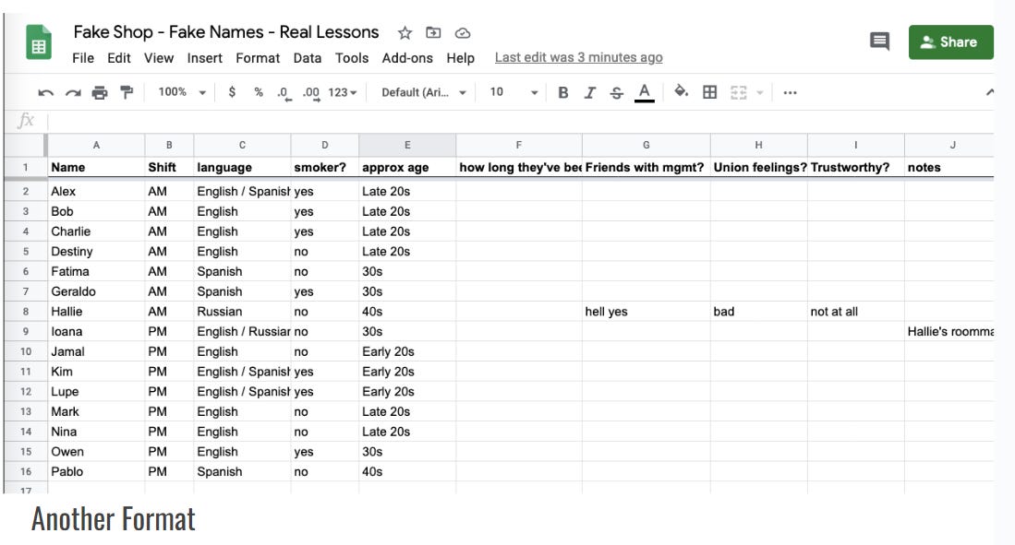Viewport: 1015px width, 545px height.
Task: Select the 'Name' header cell
Action: pos(96,168)
